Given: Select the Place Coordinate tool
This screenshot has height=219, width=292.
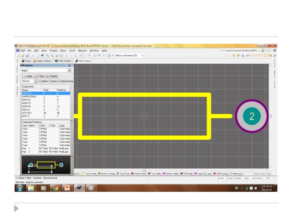Looking at the screenshot, I should (247, 56).
